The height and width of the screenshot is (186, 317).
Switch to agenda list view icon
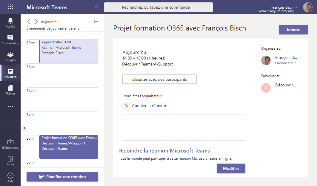96,22
